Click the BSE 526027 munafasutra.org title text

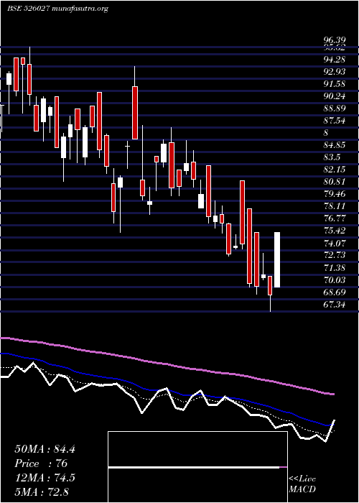[x=57, y=9]
